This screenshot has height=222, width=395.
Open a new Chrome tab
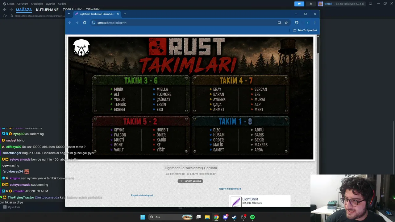tap(125, 14)
